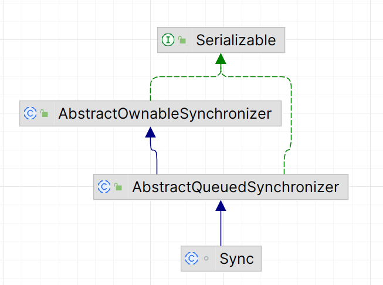Viewport: 383px width, 285px height.
Task: Click the blue arrowhead below AbstractQueuedSynchronizer
Action: point(221,206)
